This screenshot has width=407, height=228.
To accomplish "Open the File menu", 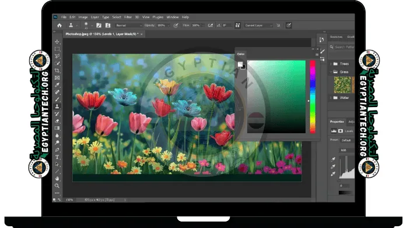I will pyautogui.click(x=64, y=17).
